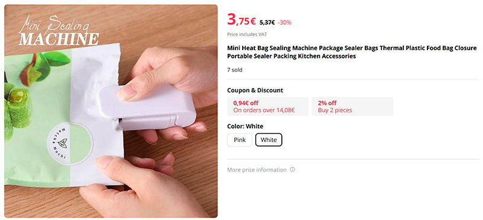Click the white sealer device in the photo
483x220 pixels.
147,106
